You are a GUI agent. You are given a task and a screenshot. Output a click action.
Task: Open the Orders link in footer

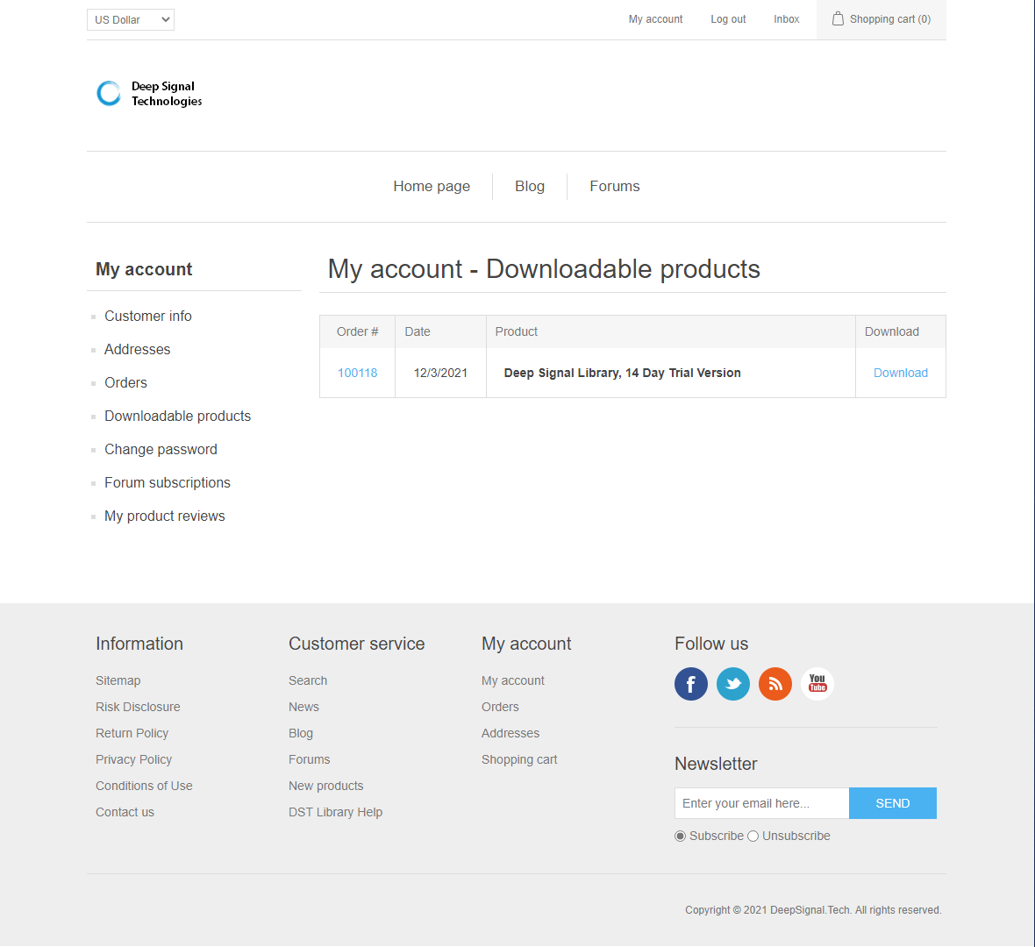click(500, 707)
